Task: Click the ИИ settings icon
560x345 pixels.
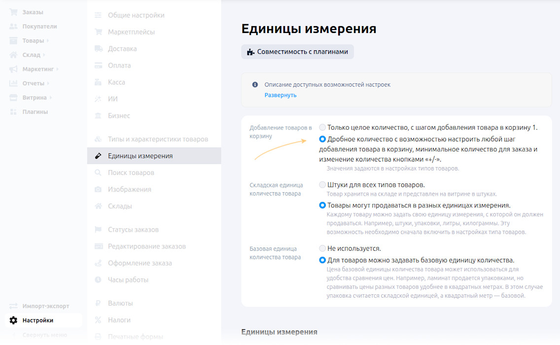Action: (98, 98)
